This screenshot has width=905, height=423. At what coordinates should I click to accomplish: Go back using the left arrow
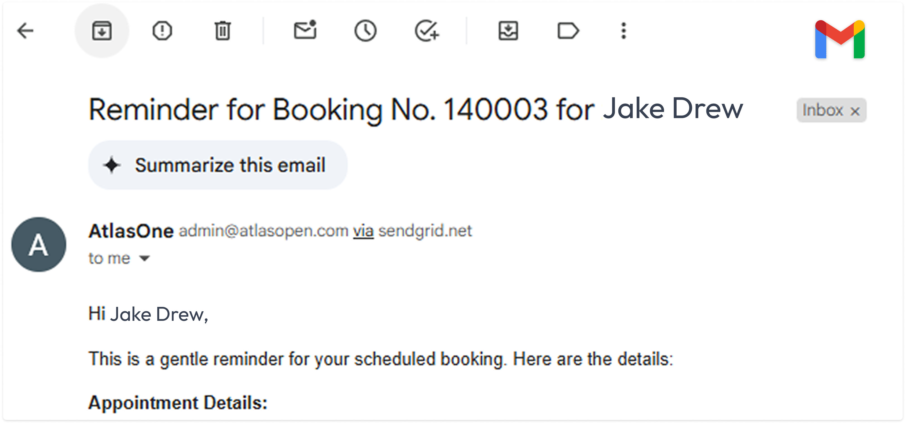[x=25, y=31]
